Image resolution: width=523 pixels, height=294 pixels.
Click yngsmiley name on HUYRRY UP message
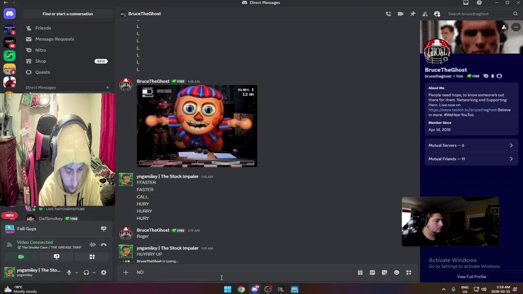pyautogui.click(x=168, y=248)
